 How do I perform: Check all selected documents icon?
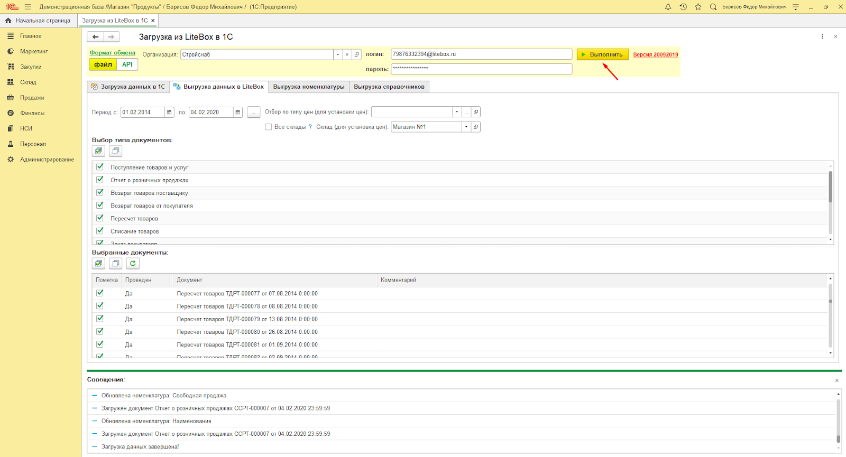[98, 263]
